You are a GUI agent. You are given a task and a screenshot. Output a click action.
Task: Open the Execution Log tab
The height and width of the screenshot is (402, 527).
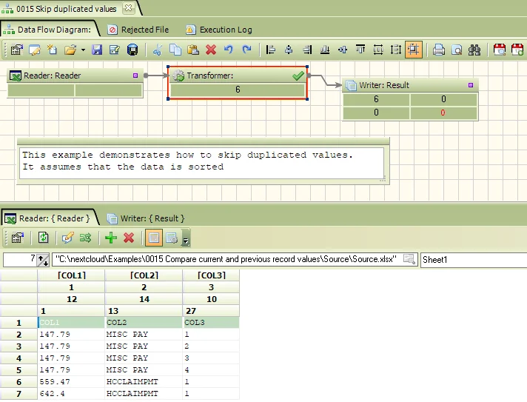[219, 30]
